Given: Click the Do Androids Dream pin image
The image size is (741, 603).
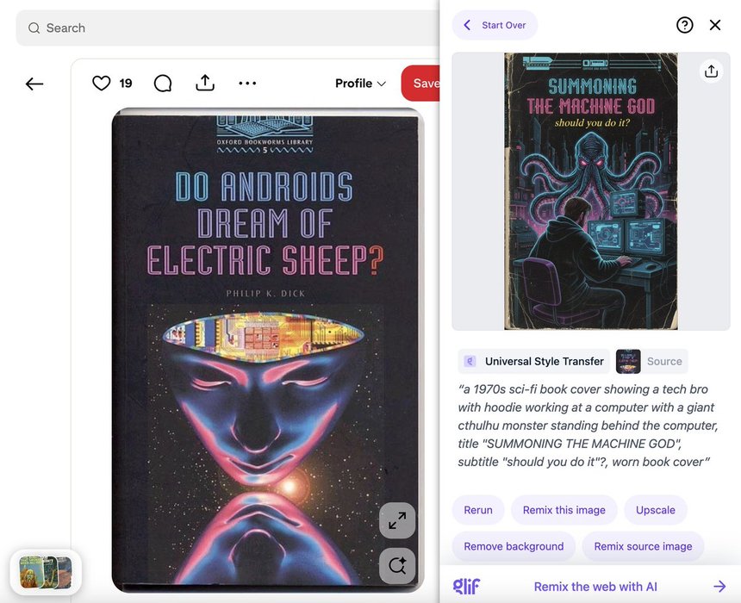Looking at the screenshot, I should [267, 351].
